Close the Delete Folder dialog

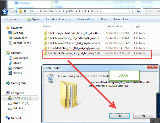pos(153,67)
